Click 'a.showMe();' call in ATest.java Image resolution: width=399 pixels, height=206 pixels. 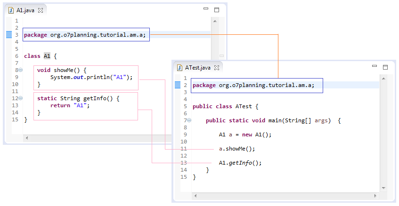[x=237, y=149]
